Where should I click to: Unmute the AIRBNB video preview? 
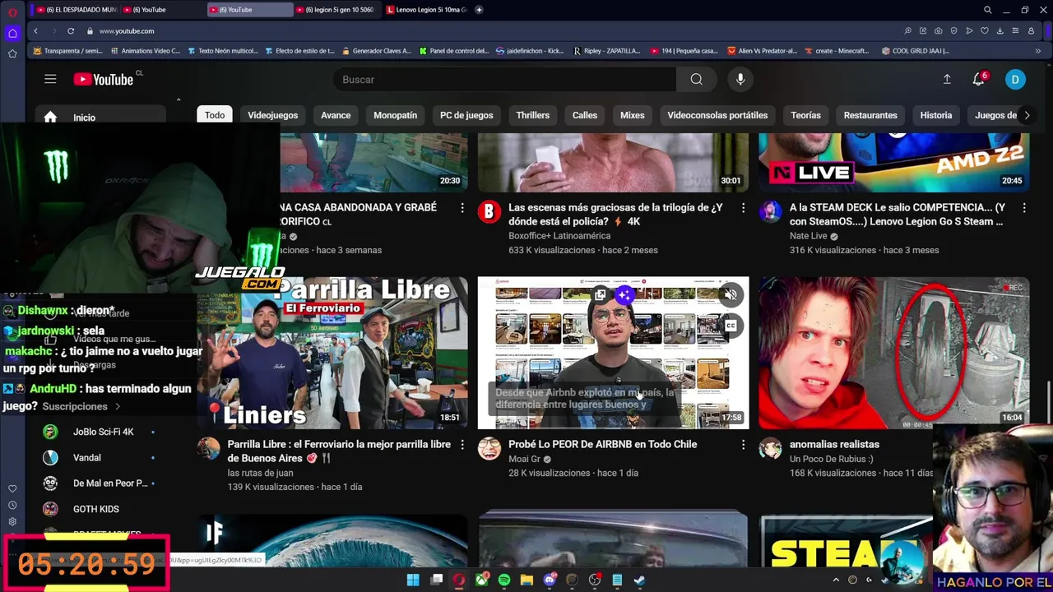[x=730, y=294]
